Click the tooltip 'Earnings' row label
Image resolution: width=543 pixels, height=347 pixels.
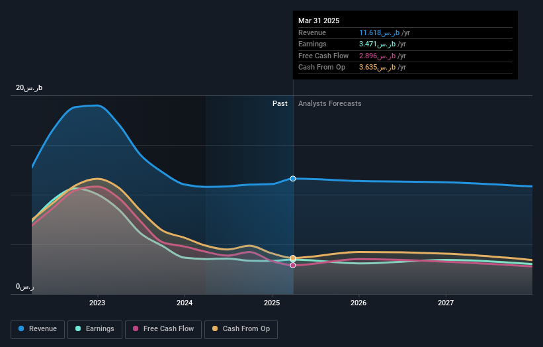[x=312, y=44]
